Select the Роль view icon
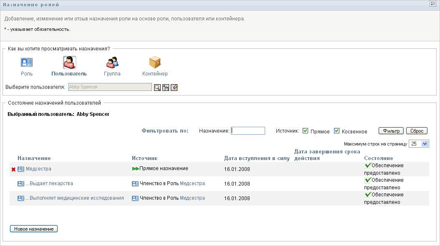This screenshot has height=246, width=440. [x=27, y=63]
